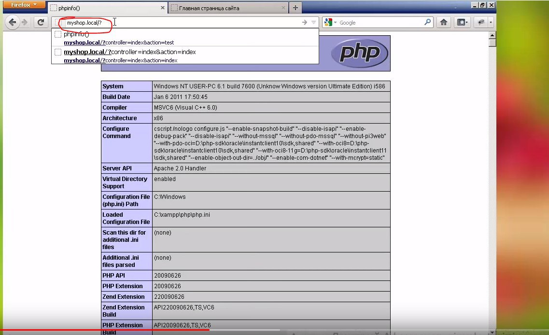Click the Virtual Directory Support enabled value
Viewport: 549px width, 335px height.
tap(165, 179)
